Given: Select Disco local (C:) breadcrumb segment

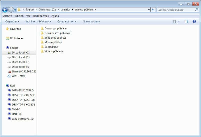Looking at the screenshot, I should pos(47,10).
